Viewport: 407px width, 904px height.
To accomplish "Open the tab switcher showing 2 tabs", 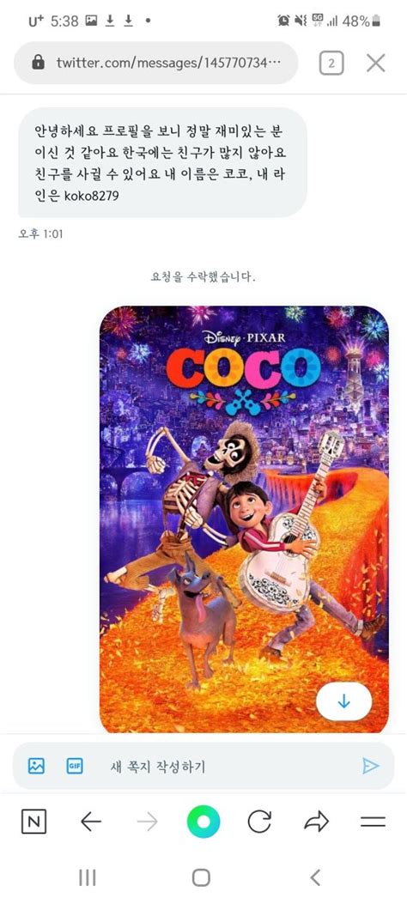I will click(331, 64).
